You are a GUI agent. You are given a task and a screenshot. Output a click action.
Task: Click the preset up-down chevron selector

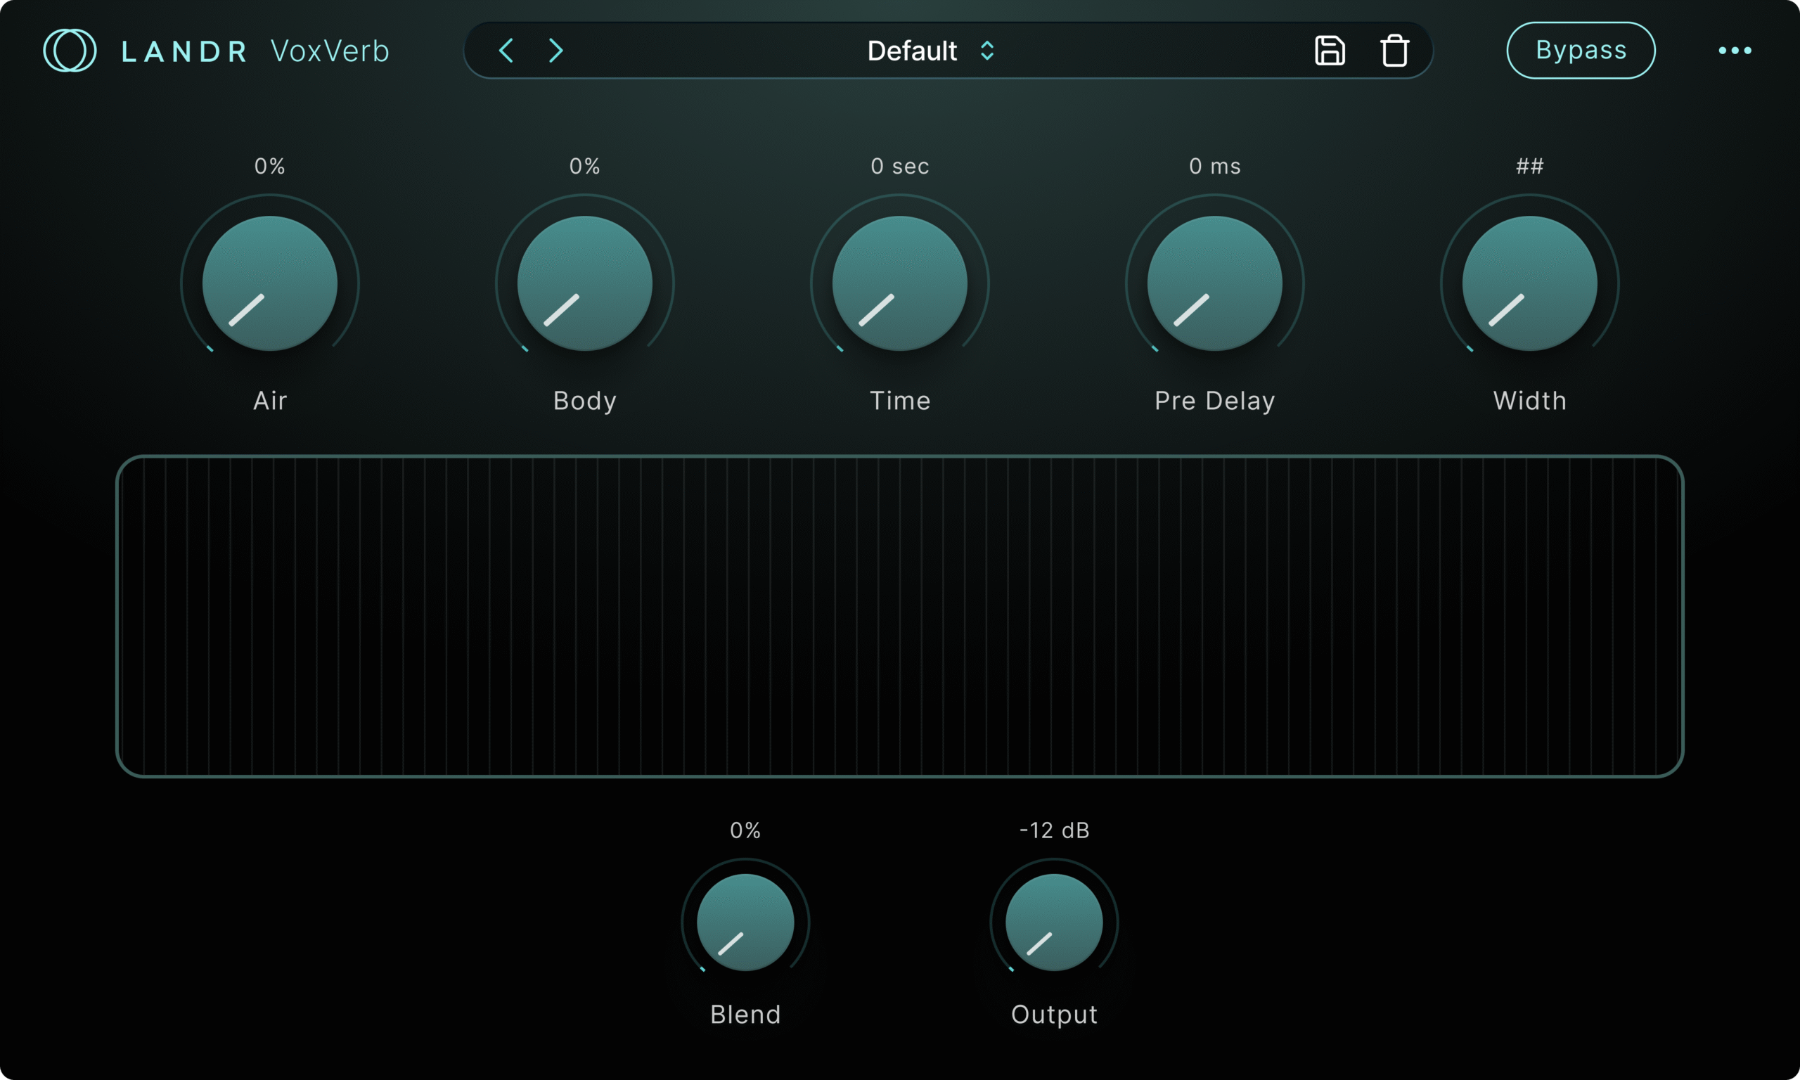(x=987, y=50)
